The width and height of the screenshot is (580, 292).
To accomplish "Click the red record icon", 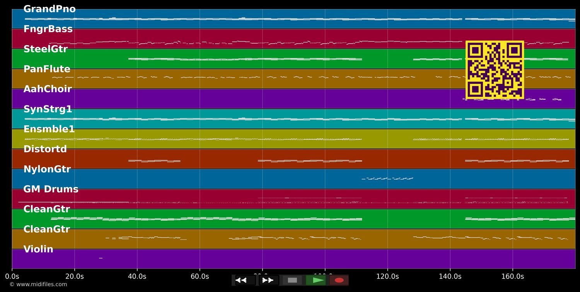I will pyautogui.click(x=339, y=280).
